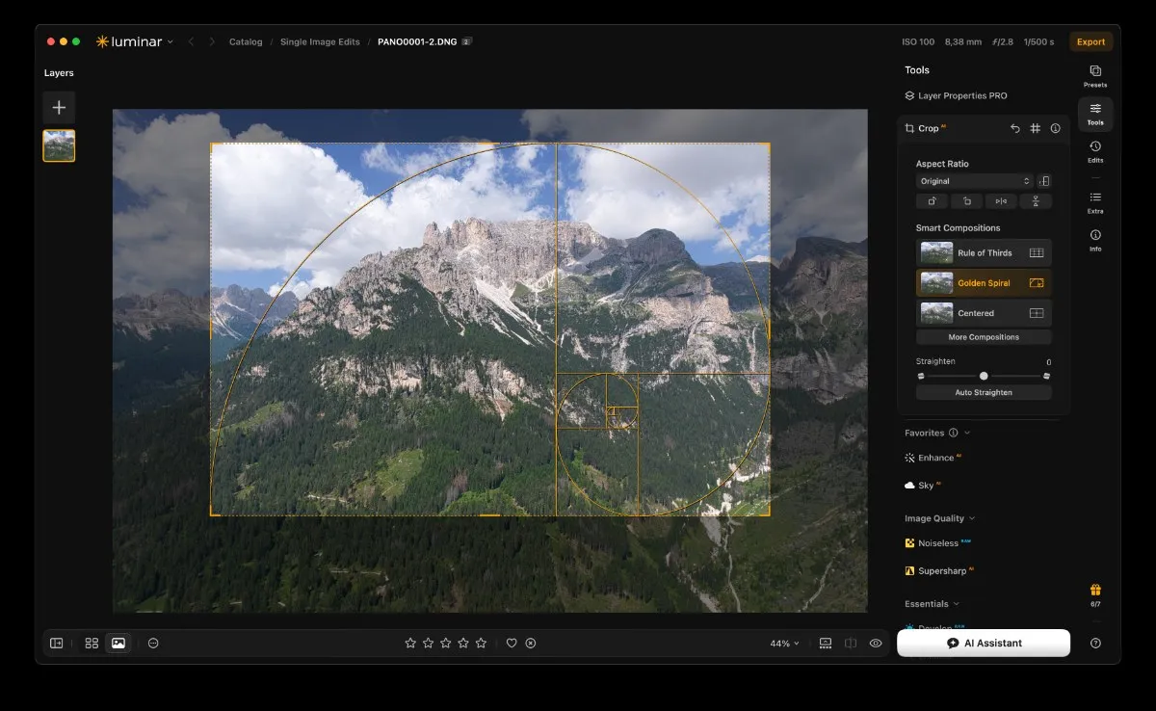Image resolution: width=1156 pixels, height=711 pixels.
Task: Show Crop tool info icon
Action: pyautogui.click(x=1056, y=128)
